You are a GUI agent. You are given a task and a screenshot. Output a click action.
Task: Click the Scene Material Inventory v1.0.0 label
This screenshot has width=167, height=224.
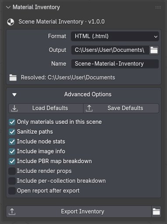(61, 22)
